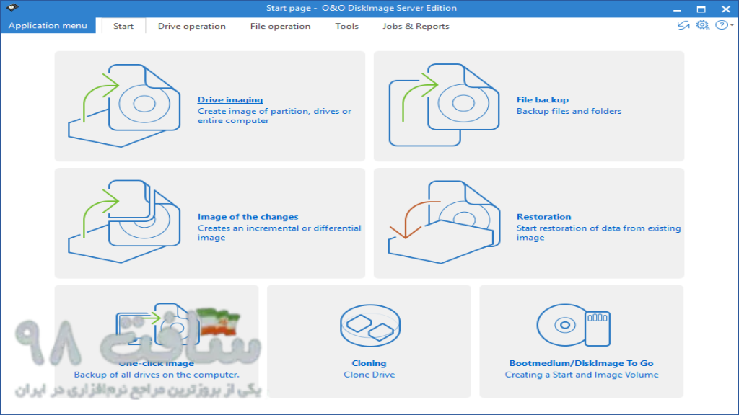Click 'Create image of partition, drives or' description
Screen dimensions: 739x415
(274, 111)
